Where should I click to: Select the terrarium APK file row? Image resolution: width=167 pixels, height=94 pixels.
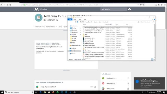108,27
